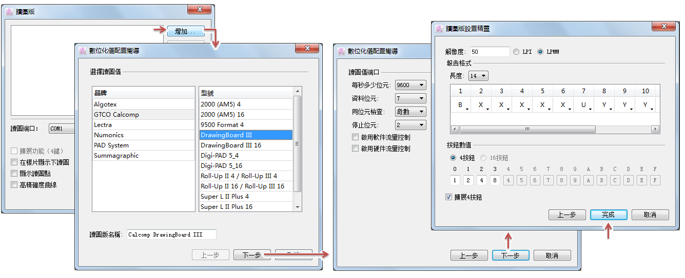Toggle 高精確度曲線 checkbox
The height and width of the screenshot is (278, 685).
[14, 185]
